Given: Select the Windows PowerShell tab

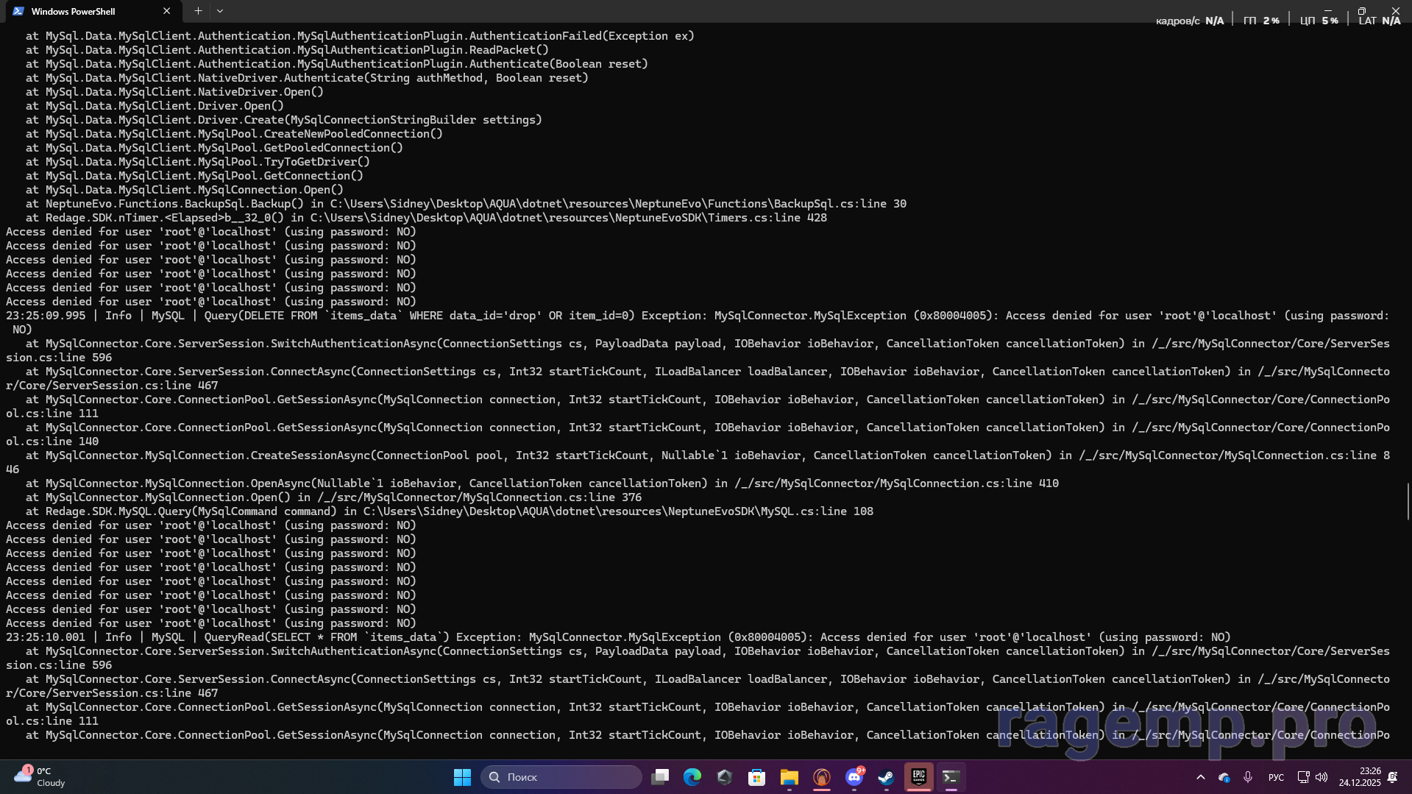Looking at the screenshot, I should tap(81, 11).
